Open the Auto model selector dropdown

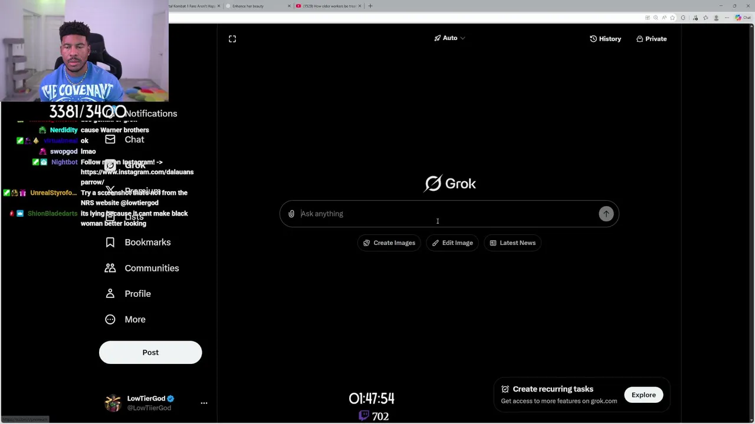pos(449,38)
